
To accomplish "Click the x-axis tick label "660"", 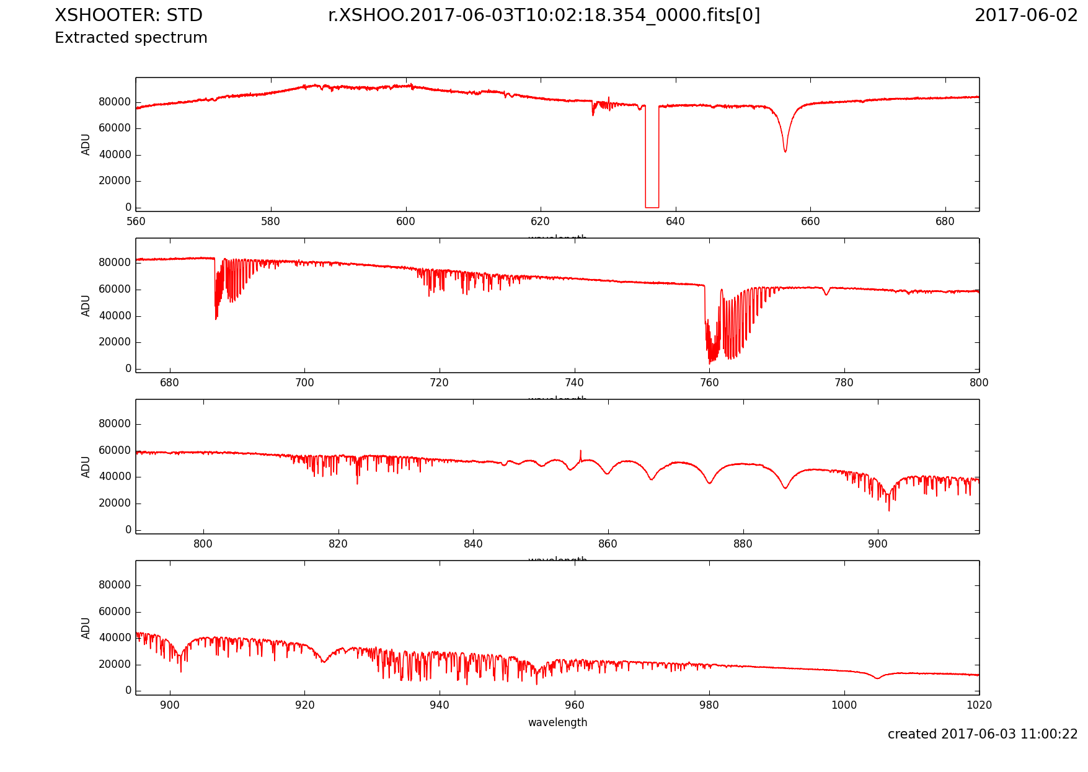I will pos(810,221).
